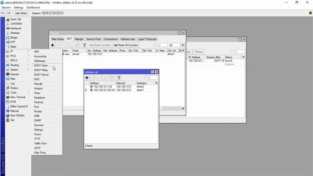Click the redo arrow in the top toolbar
Image resolution: width=313 pixels, height=176 pixels.
coord(9,13)
